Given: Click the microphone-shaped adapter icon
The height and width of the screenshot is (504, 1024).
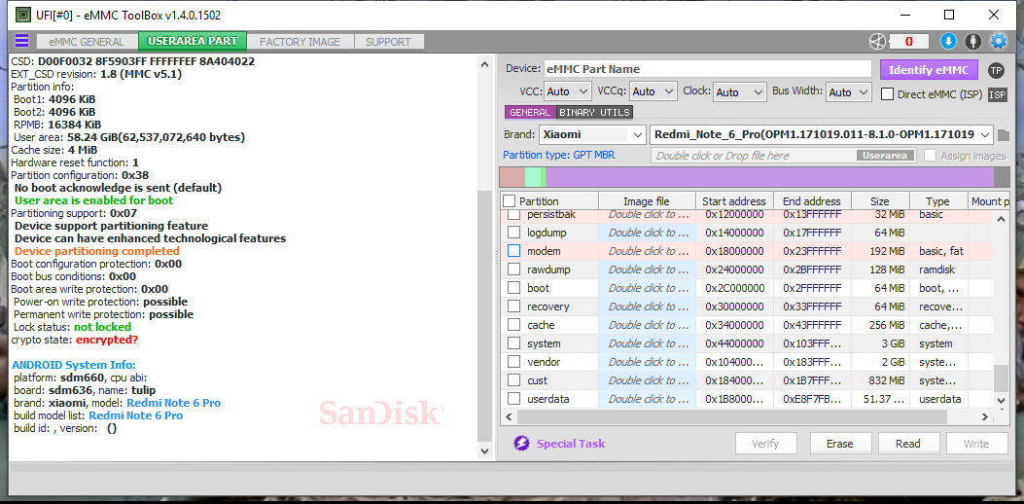Looking at the screenshot, I should [973, 41].
